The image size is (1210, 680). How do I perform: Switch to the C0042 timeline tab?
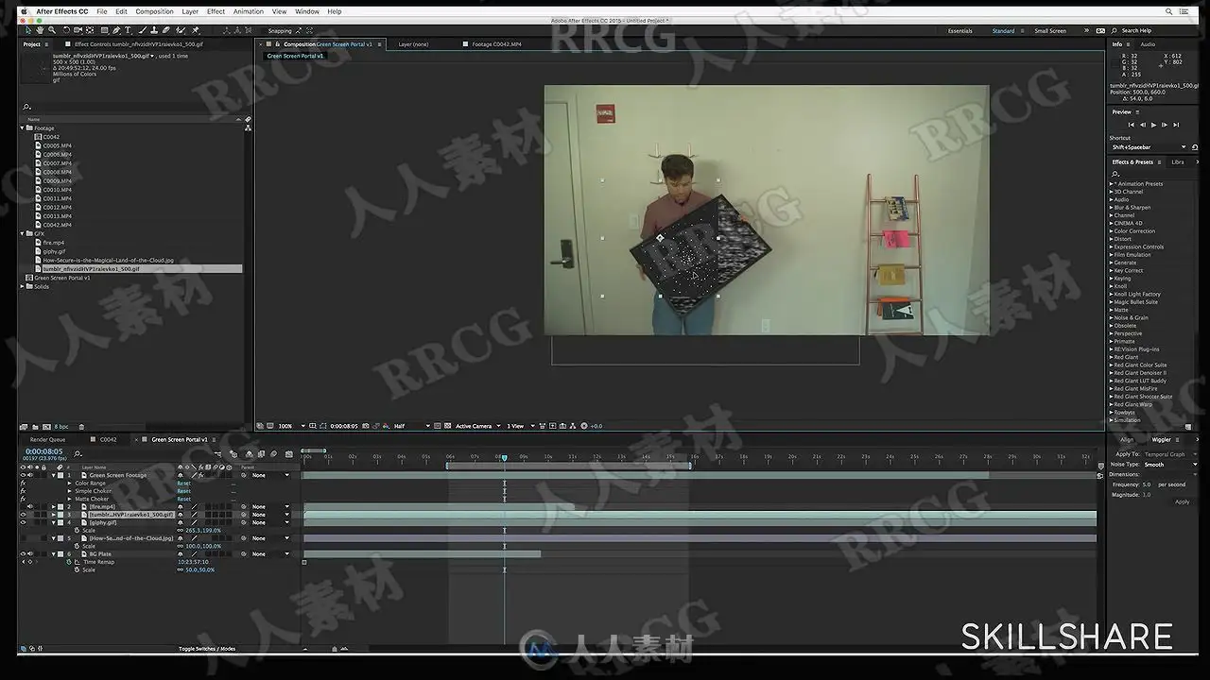click(x=108, y=439)
